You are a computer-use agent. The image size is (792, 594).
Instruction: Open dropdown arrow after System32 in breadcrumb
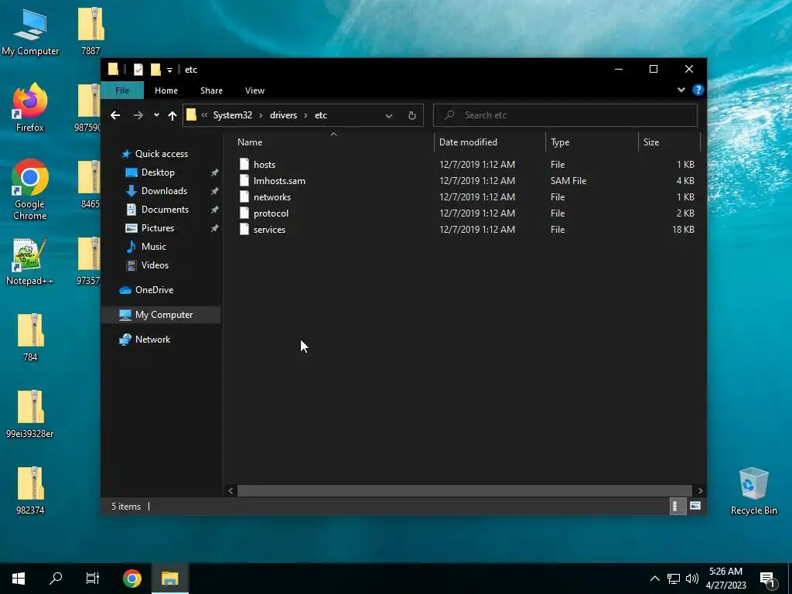pyautogui.click(x=261, y=116)
